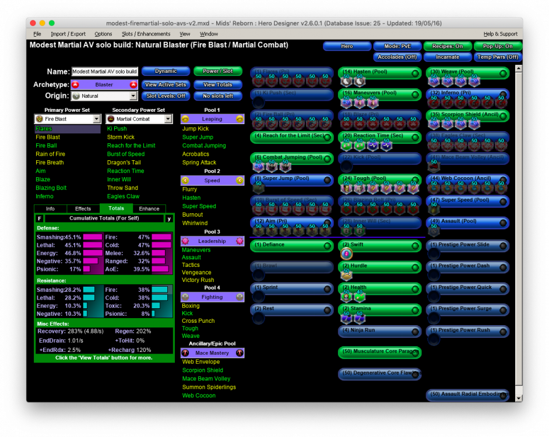
Task: Toggle the Ninja Run power indicator
Action: click(414, 331)
